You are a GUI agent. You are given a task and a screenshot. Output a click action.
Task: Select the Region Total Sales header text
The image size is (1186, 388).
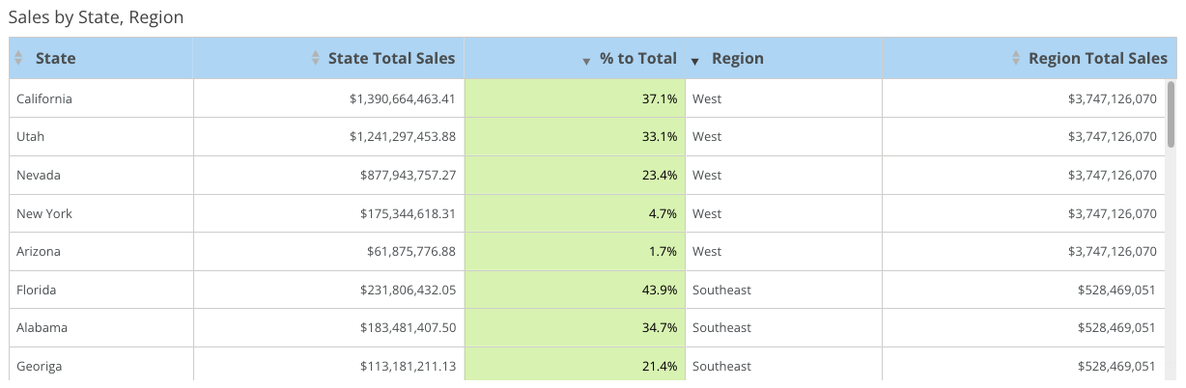(1097, 59)
